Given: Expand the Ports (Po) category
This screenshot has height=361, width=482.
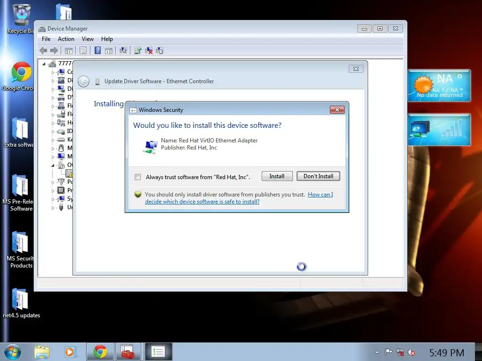Looking at the screenshot, I should 53,182.
